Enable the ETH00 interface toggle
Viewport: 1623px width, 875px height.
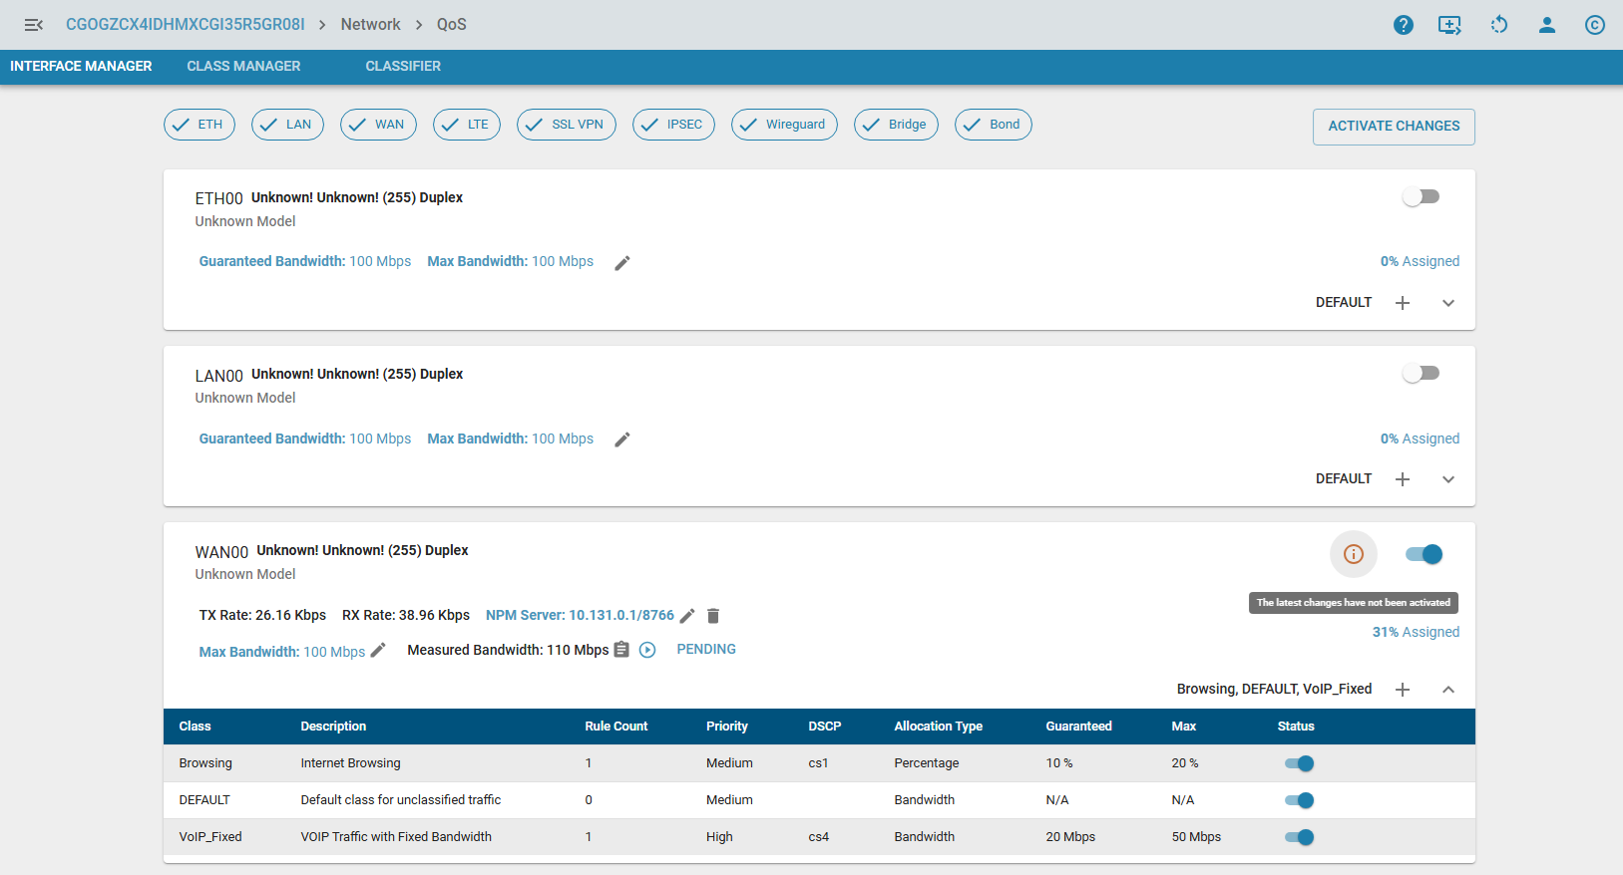point(1420,197)
